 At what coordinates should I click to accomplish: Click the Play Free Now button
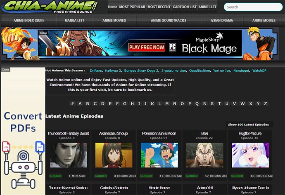click(147, 47)
